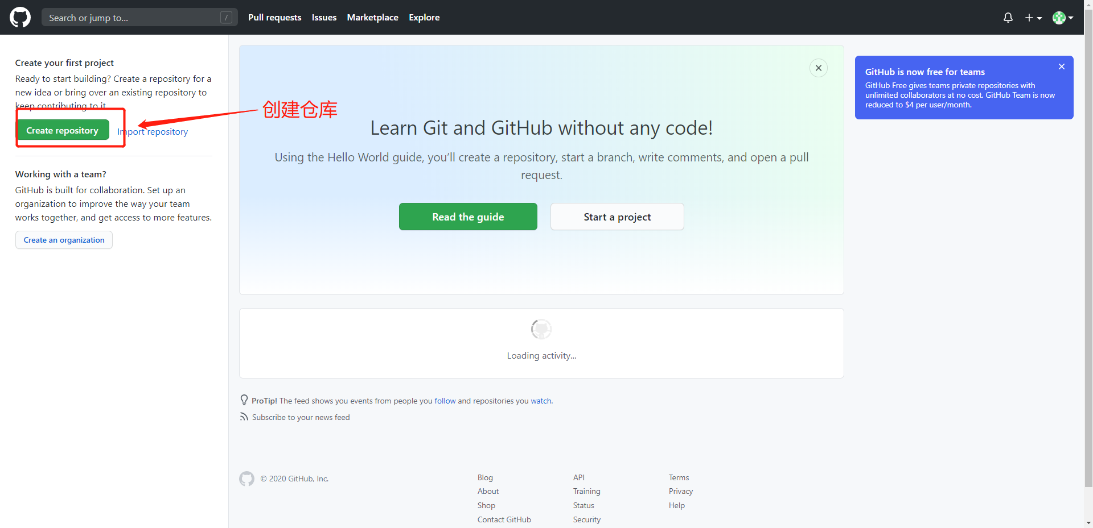Open the notifications bell
This screenshot has height=528, width=1093.
[1008, 18]
